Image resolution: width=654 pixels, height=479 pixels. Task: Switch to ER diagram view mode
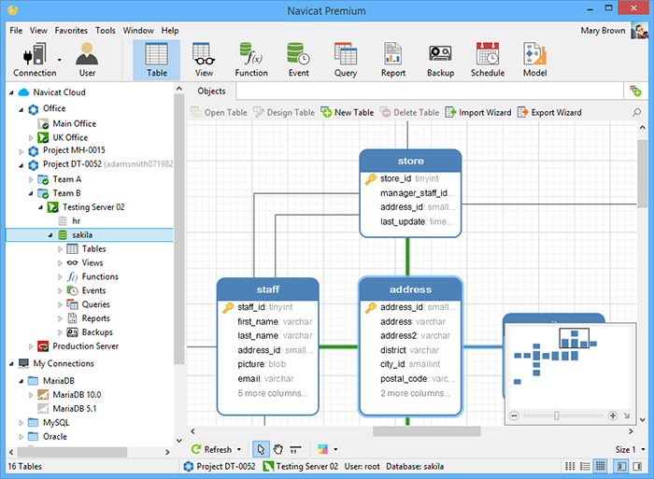click(x=600, y=466)
